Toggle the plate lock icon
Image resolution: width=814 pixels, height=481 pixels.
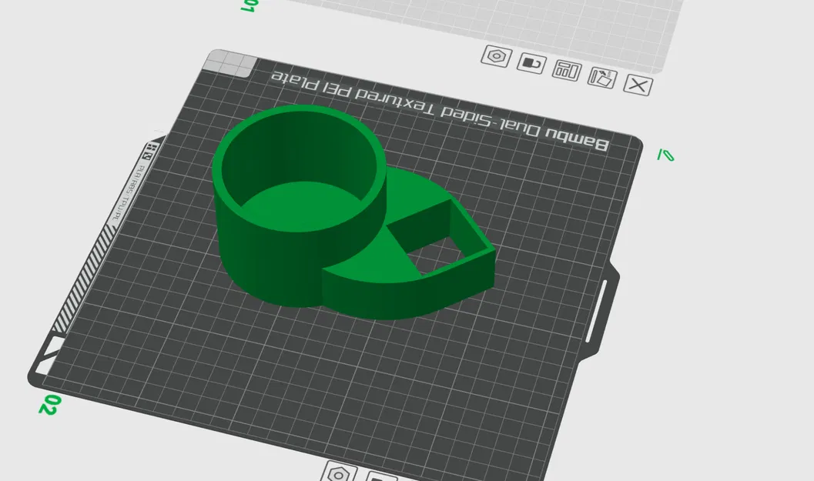tap(531, 63)
